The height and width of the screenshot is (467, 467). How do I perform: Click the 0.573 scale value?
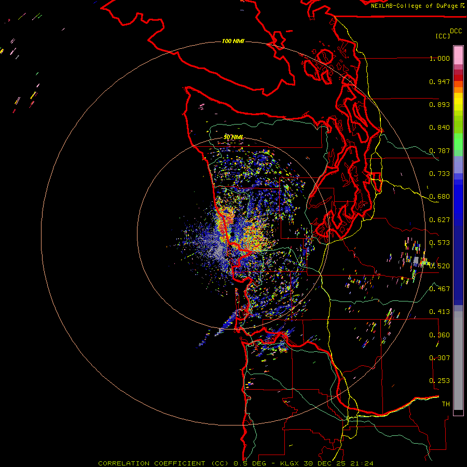[439, 243]
